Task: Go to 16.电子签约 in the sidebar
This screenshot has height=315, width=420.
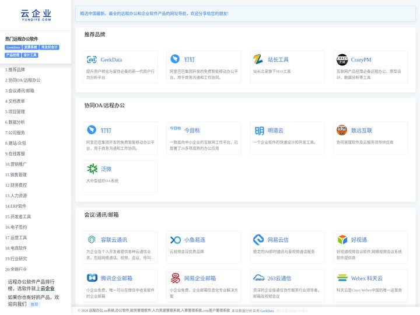Action: click(16, 227)
